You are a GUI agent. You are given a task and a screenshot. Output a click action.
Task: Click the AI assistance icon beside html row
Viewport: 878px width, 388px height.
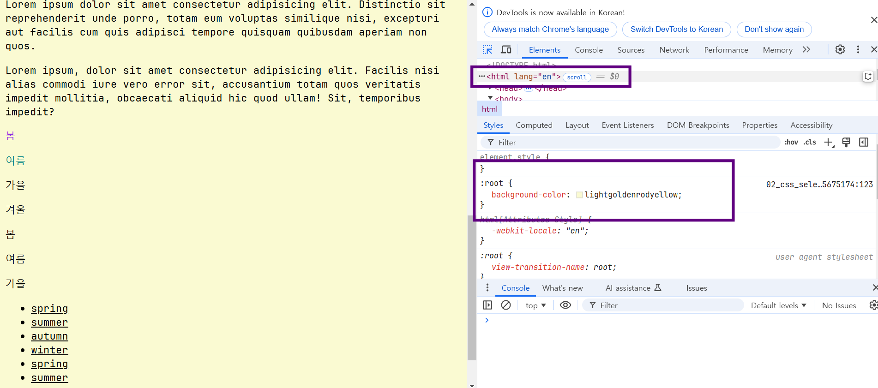pyautogui.click(x=868, y=77)
